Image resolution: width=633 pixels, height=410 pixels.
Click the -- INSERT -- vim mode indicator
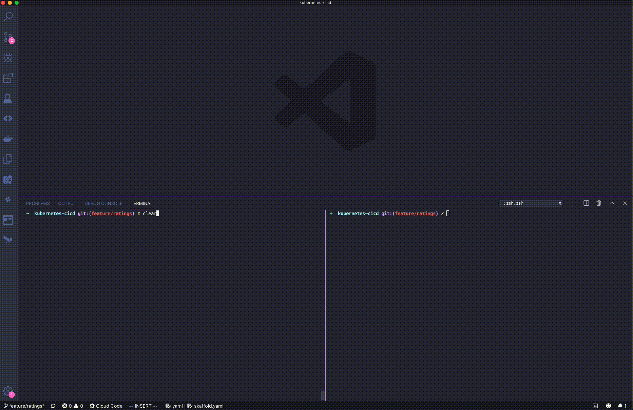pyautogui.click(x=143, y=406)
